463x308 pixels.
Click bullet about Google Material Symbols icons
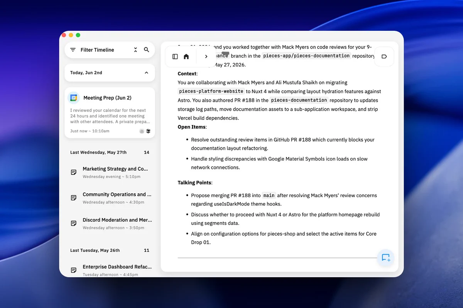pyautogui.click(x=279, y=163)
